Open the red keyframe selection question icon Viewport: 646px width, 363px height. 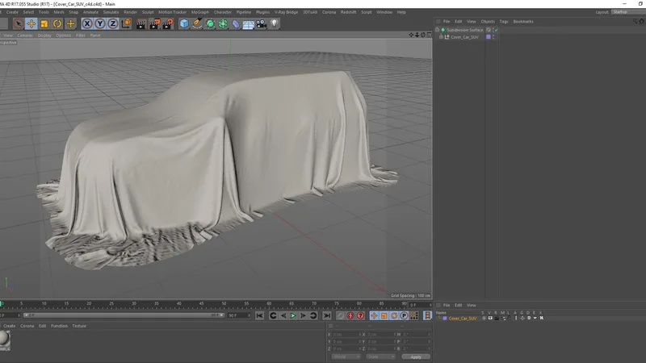click(x=360, y=315)
